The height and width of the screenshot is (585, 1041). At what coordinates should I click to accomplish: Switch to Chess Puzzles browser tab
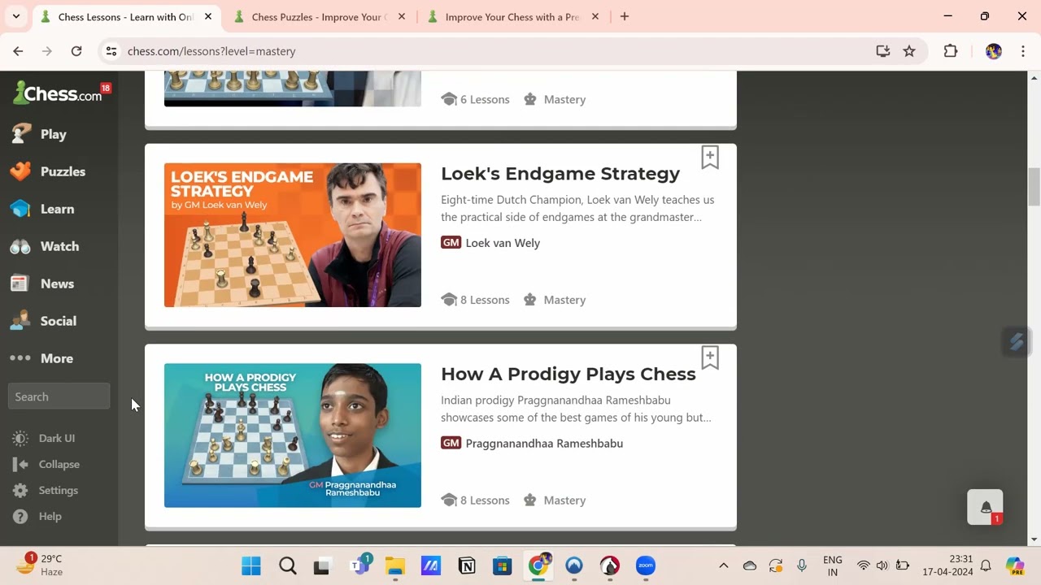pos(318,16)
